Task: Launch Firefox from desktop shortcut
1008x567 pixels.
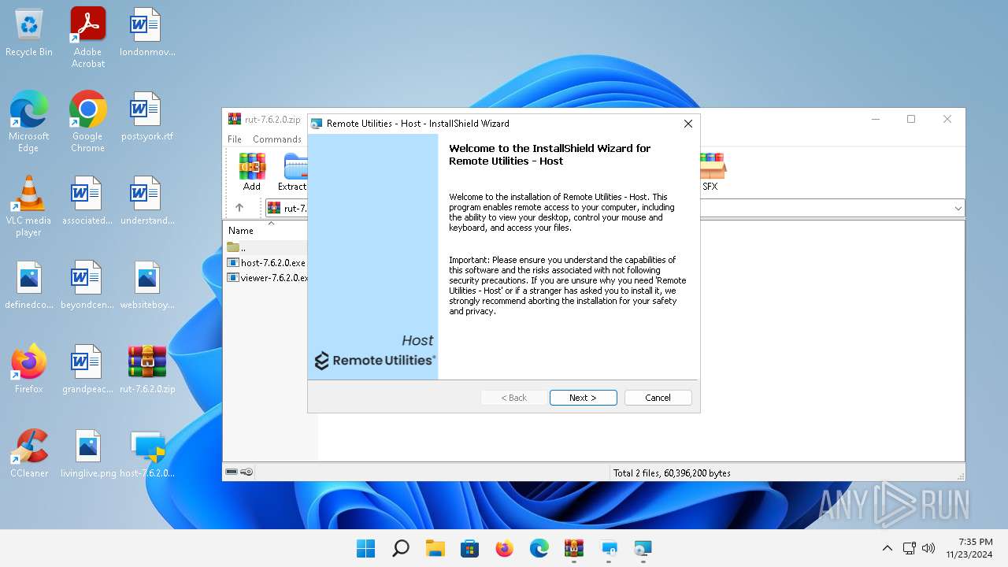Action: click(29, 369)
